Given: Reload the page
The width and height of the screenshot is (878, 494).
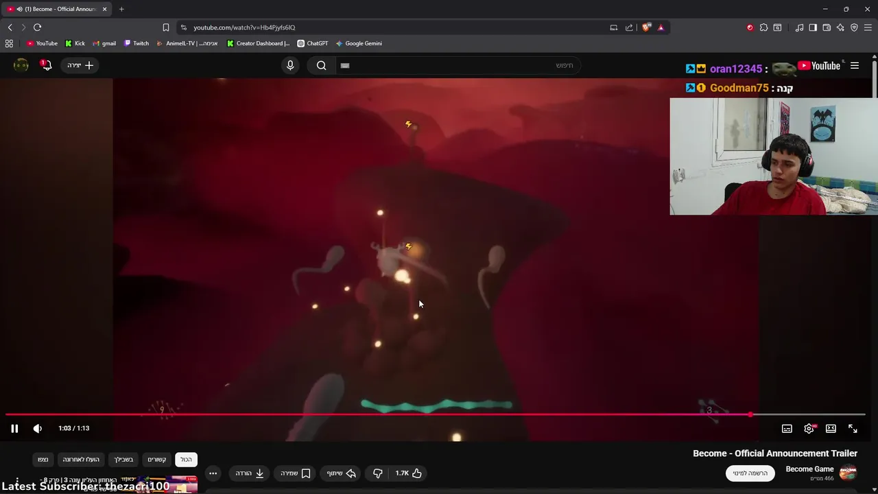Looking at the screenshot, I should pyautogui.click(x=37, y=27).
